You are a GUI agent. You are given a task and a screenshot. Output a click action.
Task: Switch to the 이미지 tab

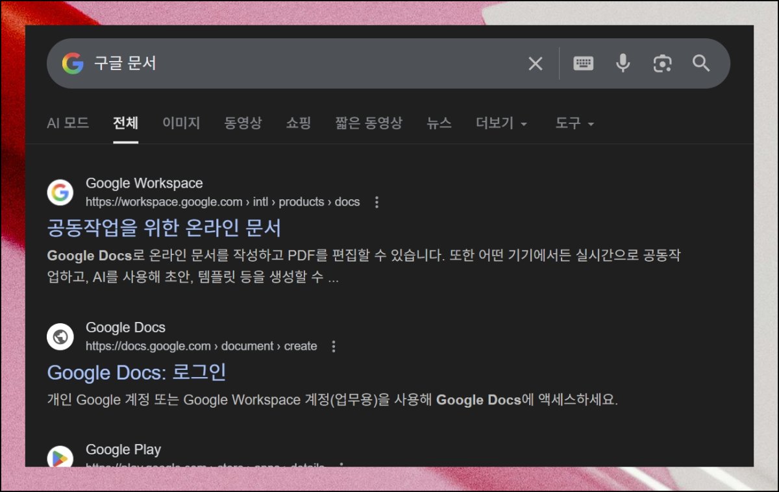[181, 123]
